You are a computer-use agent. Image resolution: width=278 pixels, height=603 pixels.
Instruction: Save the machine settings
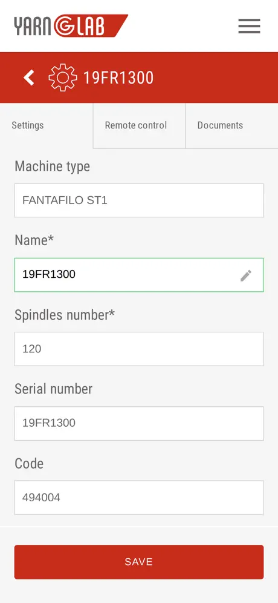coord(139,562)
